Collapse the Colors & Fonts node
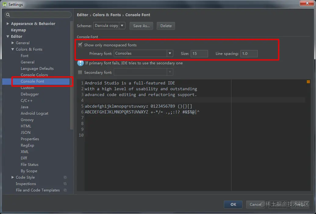 pyautogui.click(x=13, y=49)
